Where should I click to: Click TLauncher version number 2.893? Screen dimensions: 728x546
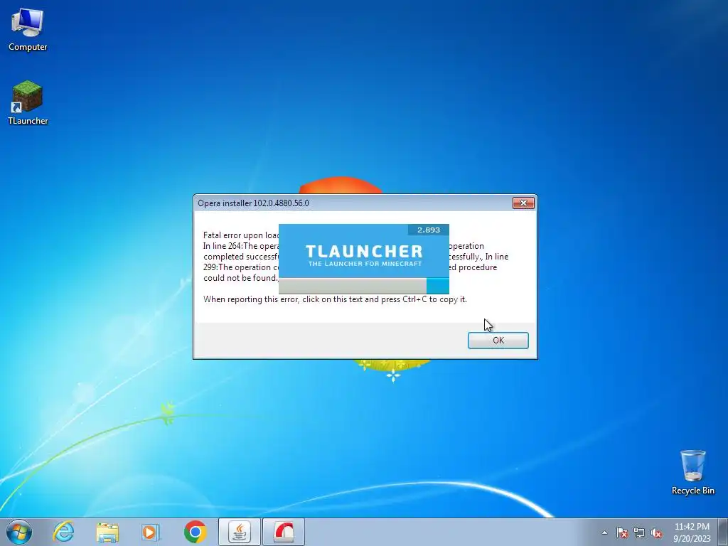click(429, 230)
